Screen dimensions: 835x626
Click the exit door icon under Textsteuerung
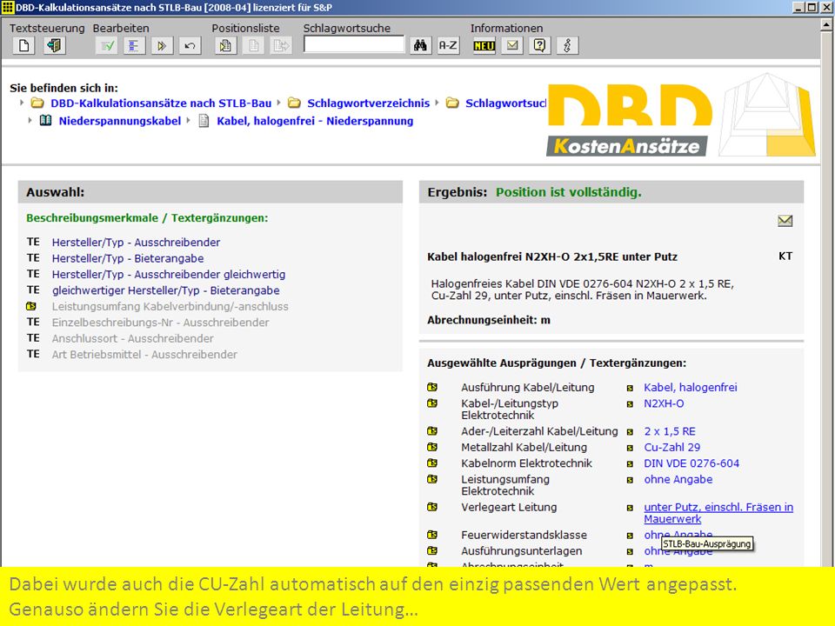click(x=54, y=46)
